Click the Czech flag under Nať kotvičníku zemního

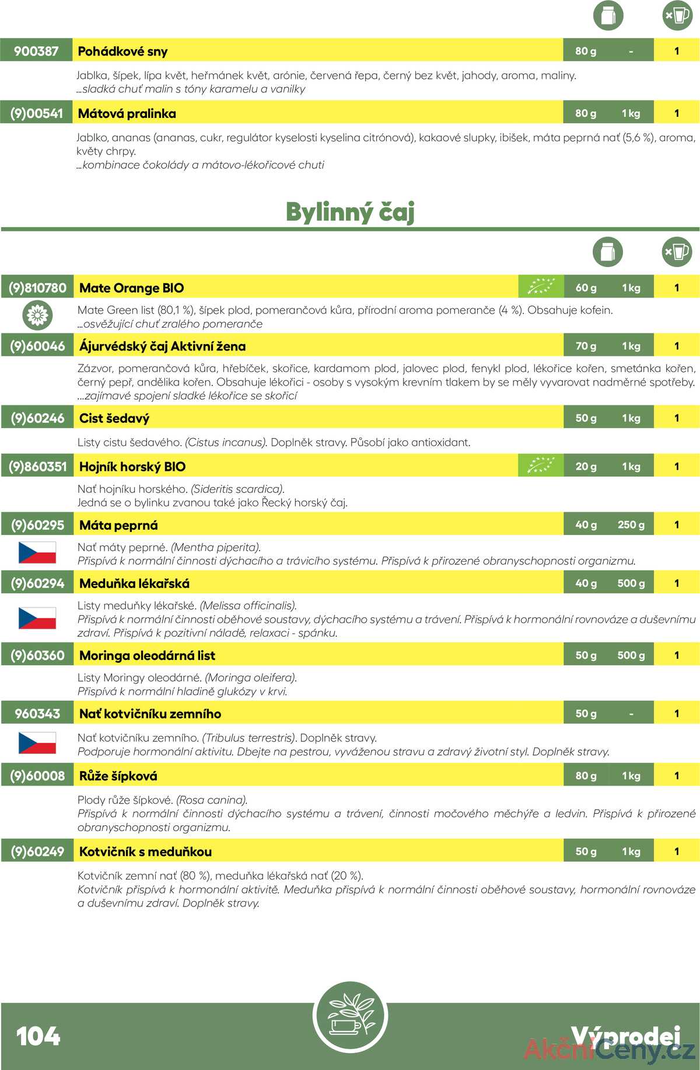point(37,743)
